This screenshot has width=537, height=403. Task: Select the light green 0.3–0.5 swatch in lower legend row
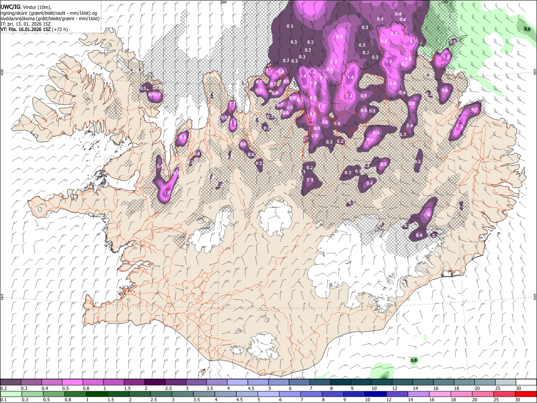click(32, 394)
